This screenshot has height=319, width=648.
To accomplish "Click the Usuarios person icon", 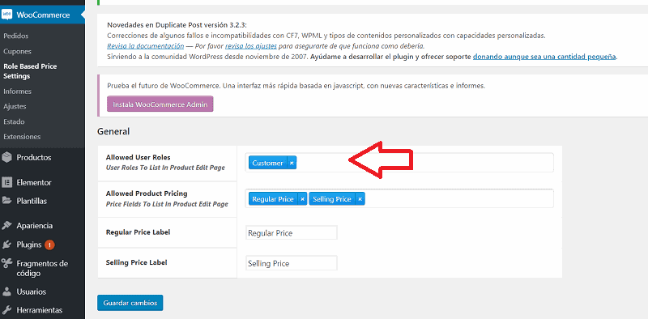I will pyautogui.click(x=6, y=291).
